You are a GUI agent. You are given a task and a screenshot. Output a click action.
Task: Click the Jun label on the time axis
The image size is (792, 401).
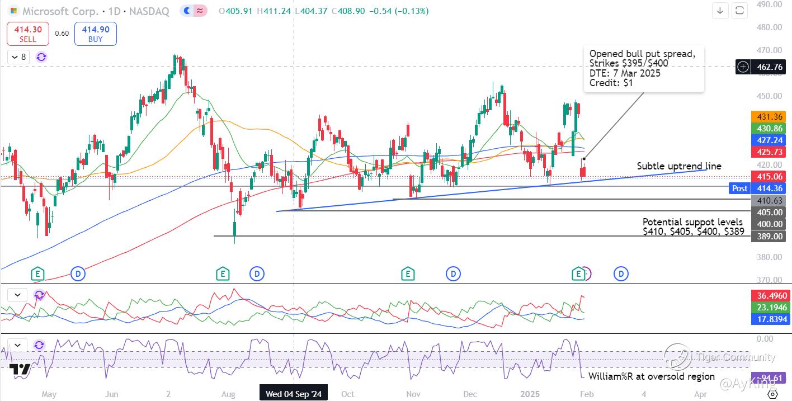tap(111, 394)
